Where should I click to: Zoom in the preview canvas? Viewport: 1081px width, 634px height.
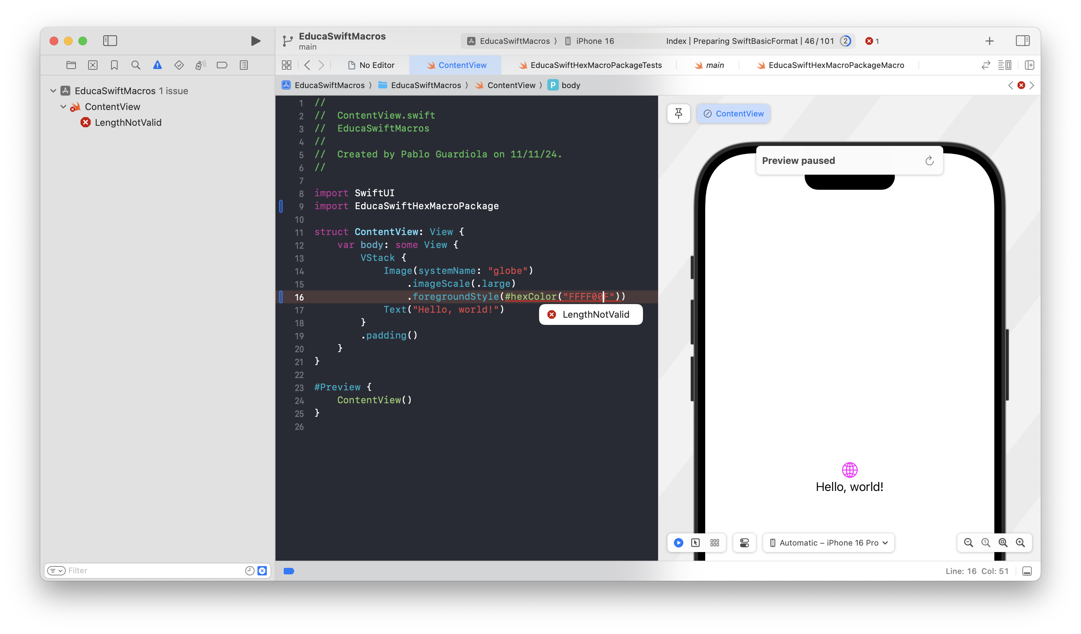click(1020, 543)
